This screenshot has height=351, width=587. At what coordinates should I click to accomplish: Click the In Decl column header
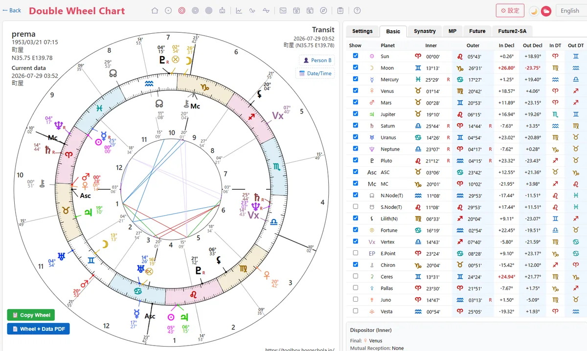point(507,45)
